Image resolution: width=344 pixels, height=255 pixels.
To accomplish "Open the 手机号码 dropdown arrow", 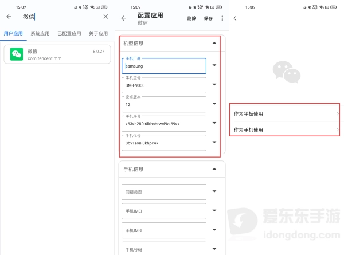I will coord(214,249).
